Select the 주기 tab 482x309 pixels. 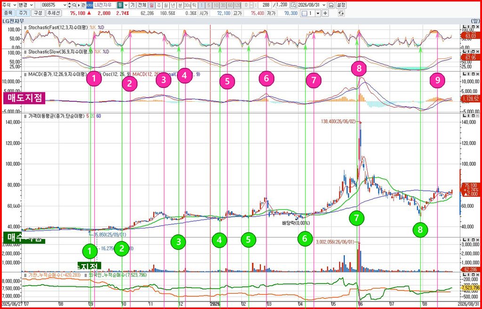coord(23,13)
